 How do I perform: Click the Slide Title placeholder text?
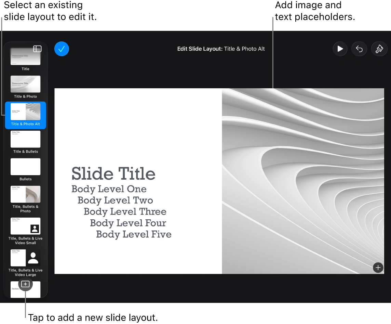click(113, 174)
